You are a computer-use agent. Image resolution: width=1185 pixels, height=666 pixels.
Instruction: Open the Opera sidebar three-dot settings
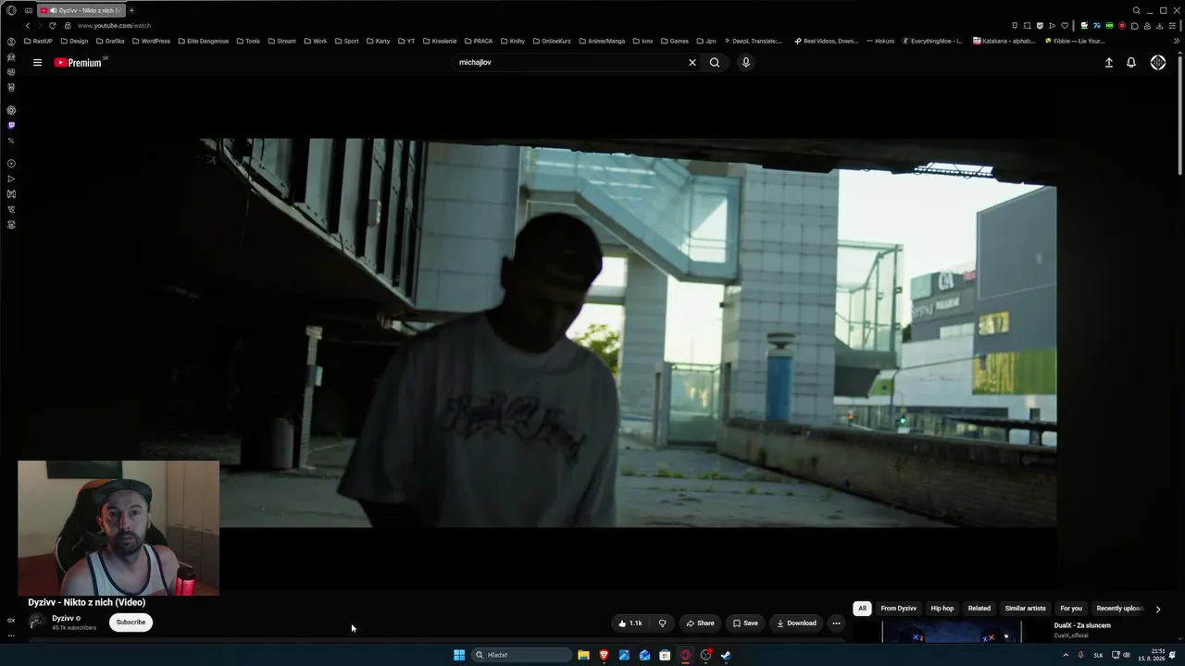[x=11, y=635]
